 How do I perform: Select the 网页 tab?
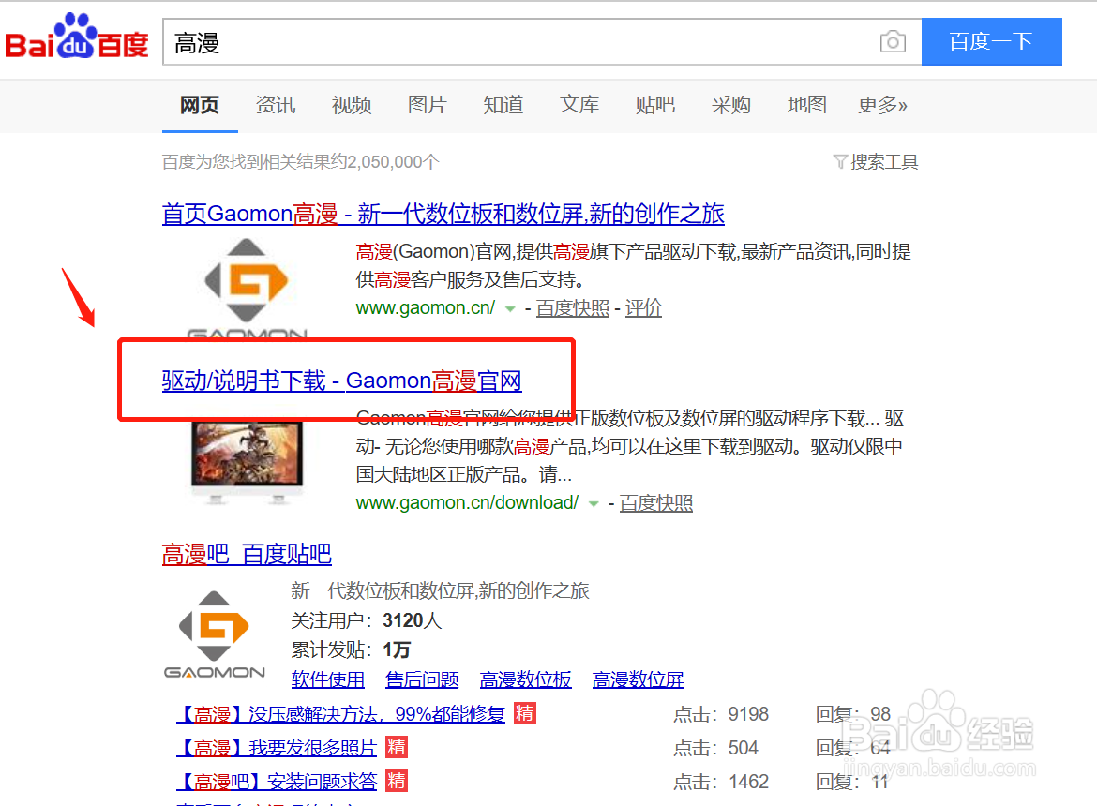click(x=200, y=106)
